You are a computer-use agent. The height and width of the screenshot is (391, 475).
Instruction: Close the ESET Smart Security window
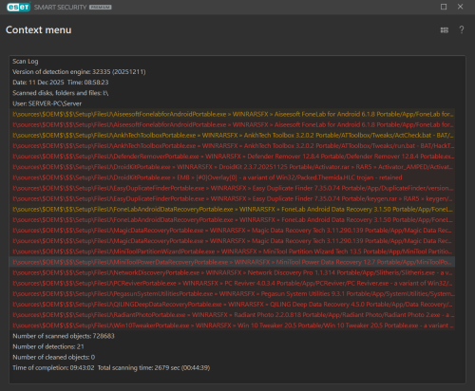coord(461,7)
